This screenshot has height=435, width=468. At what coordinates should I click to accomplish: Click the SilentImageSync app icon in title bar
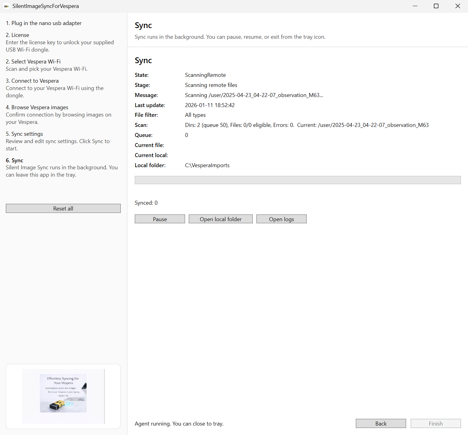(6, 6)
